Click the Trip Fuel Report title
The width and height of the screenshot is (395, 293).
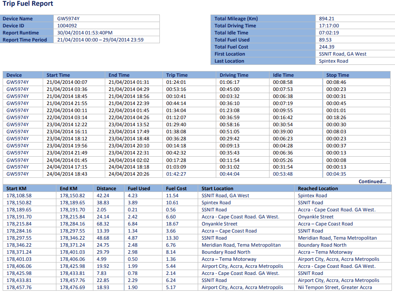[x=29, y=4]
